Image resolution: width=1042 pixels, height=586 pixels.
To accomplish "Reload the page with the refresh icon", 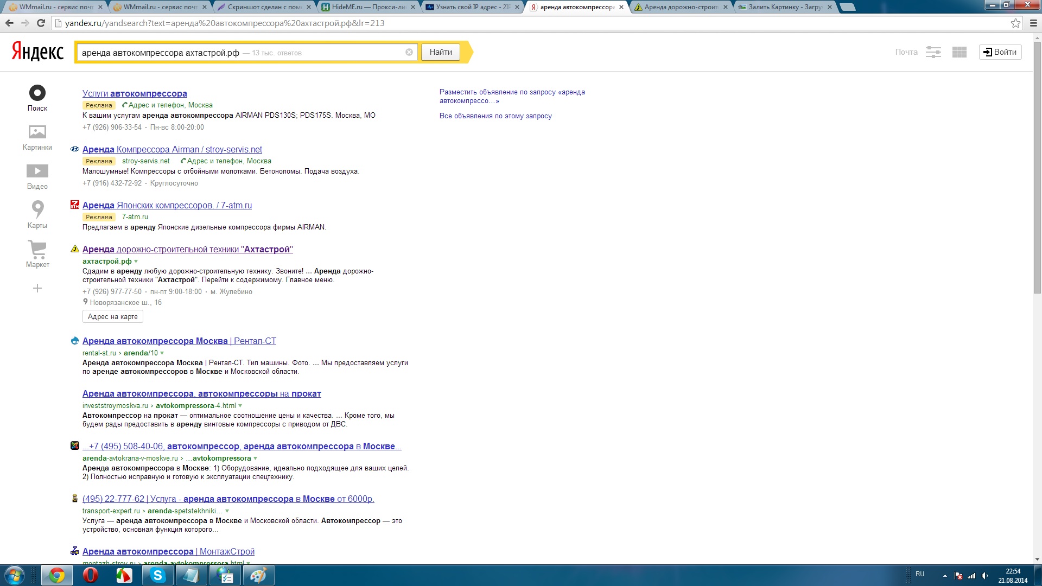I will [x=41, y=23].
